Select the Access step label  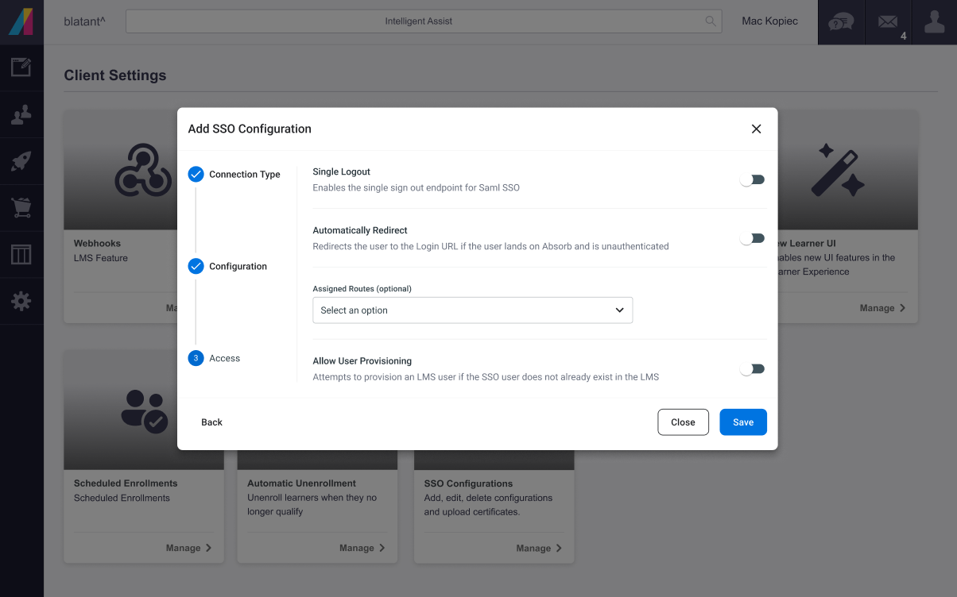(x=225, y=359)
